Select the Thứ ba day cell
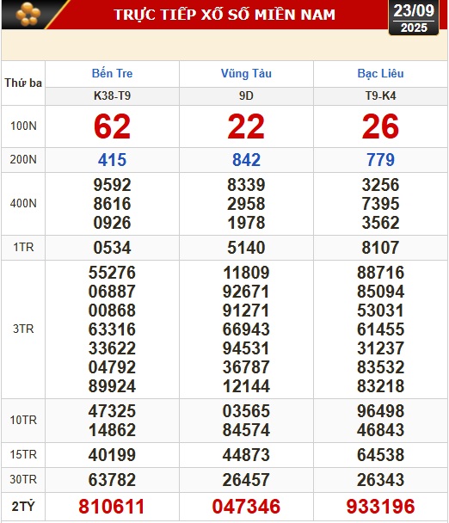This screenshot has width=449, height=523. click(23, 83)
